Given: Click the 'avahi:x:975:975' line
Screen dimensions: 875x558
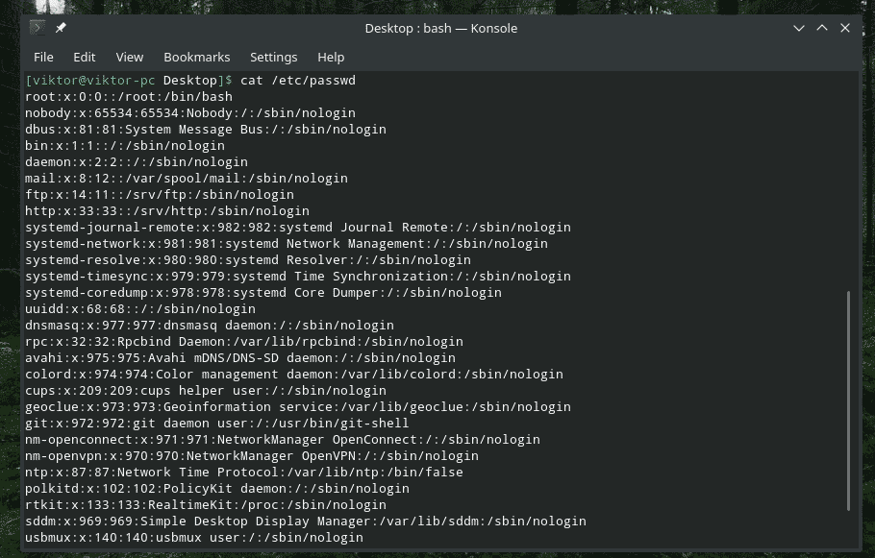Looking at the screenshot, I should pyautogui.click(x=240, y=358).
